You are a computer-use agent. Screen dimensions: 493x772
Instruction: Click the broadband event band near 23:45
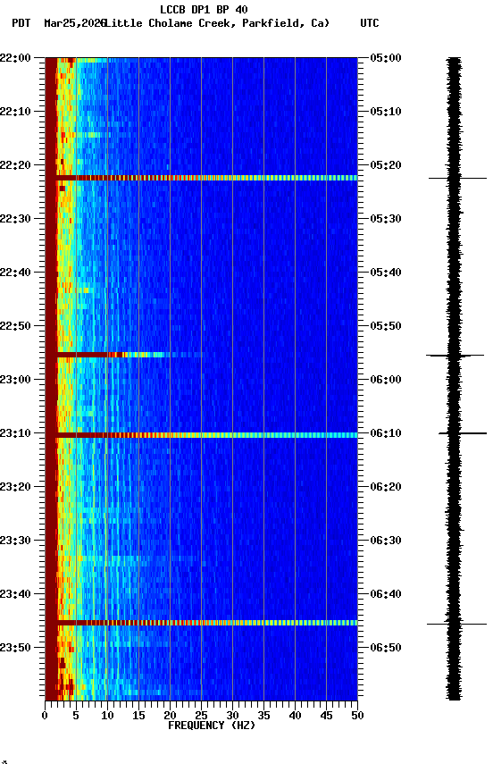tap(206, 623)
